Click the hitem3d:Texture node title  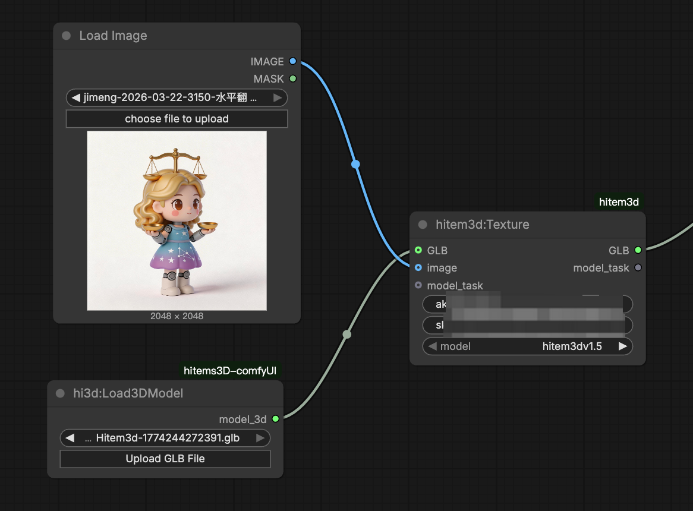tap(482, 225)
